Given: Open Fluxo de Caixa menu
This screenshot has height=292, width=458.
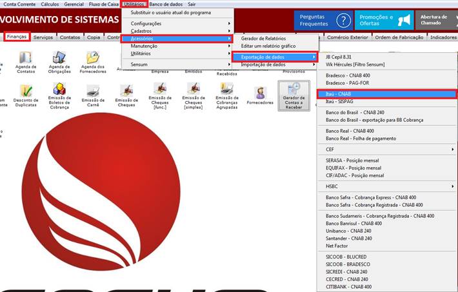Looking at the screenshot, I should point(104,4).
